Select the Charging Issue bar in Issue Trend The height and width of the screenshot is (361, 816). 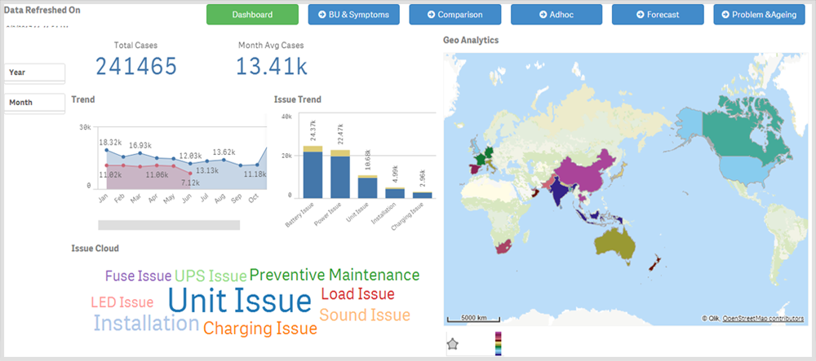pos(423,195)
